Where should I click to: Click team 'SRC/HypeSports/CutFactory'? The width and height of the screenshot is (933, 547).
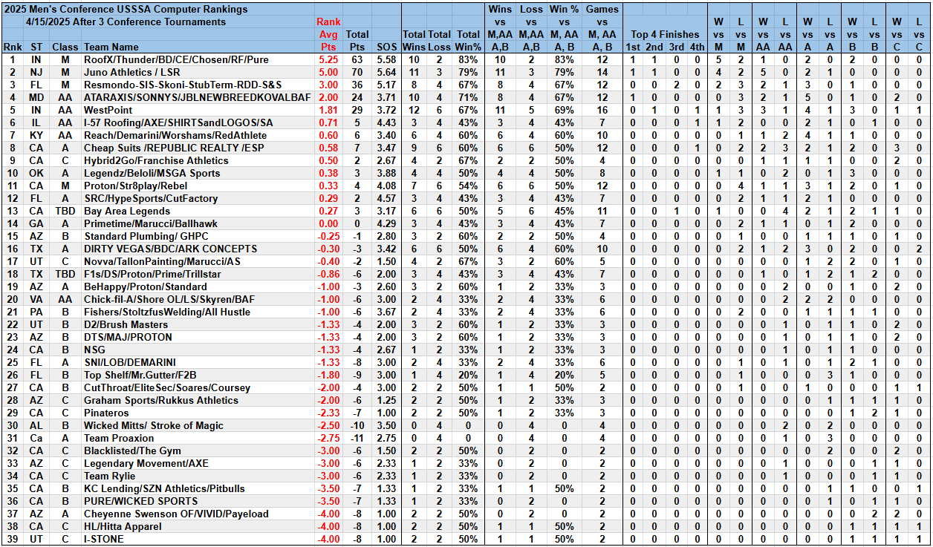151,198
